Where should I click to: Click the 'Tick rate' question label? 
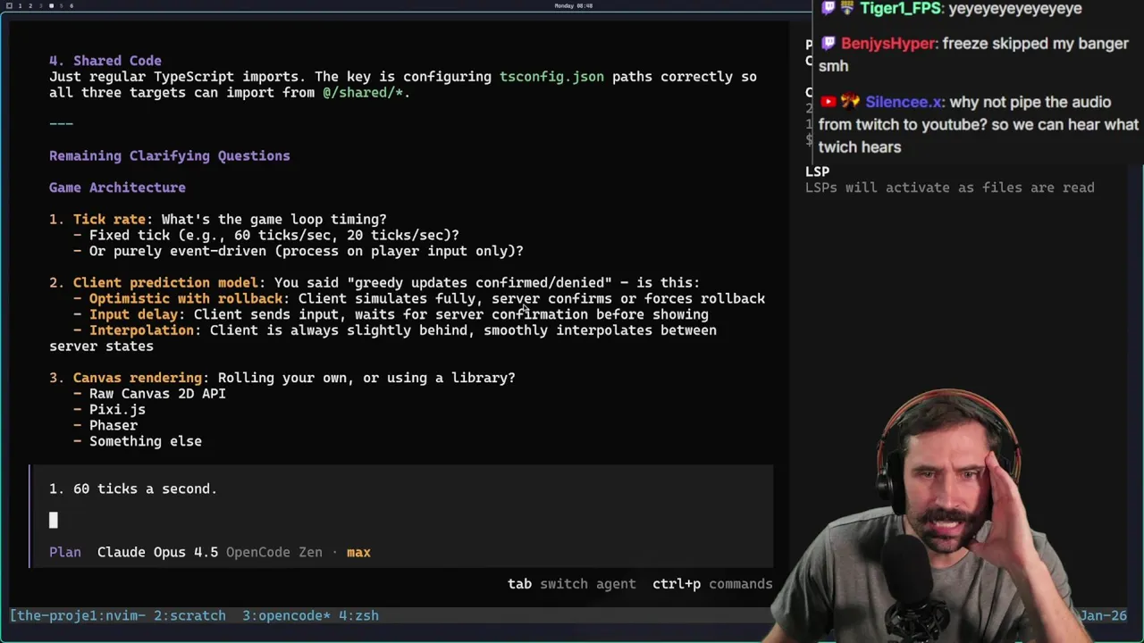tap(109, 220)
